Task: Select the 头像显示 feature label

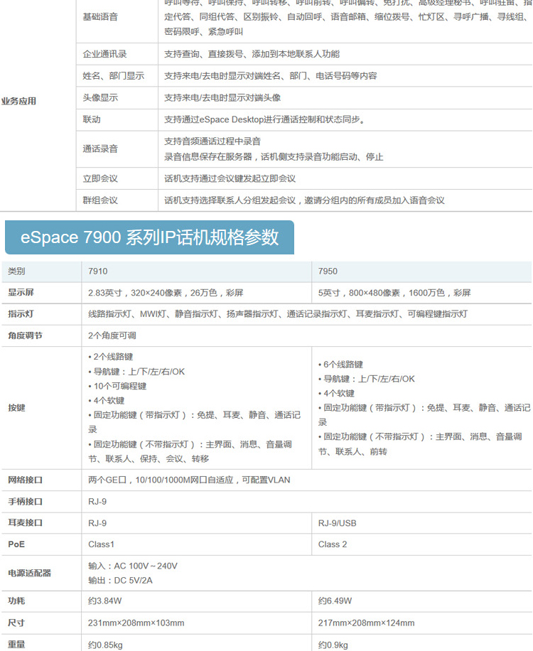Action: click(100, 98)
